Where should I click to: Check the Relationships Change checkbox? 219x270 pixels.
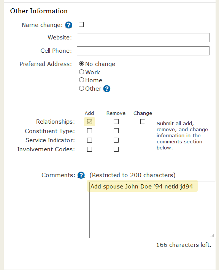pos(143,122)
